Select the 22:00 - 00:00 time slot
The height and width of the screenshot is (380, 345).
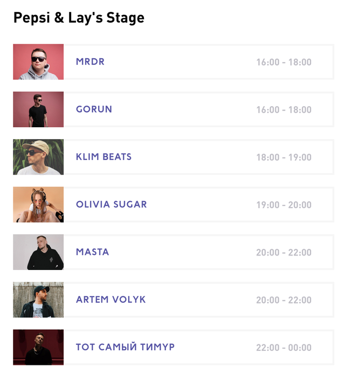[284, 348]
